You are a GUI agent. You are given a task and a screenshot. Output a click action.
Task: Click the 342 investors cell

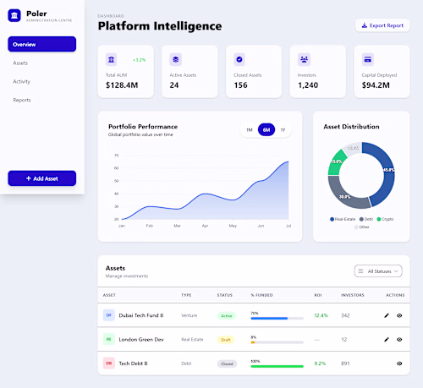coord(345,315)
